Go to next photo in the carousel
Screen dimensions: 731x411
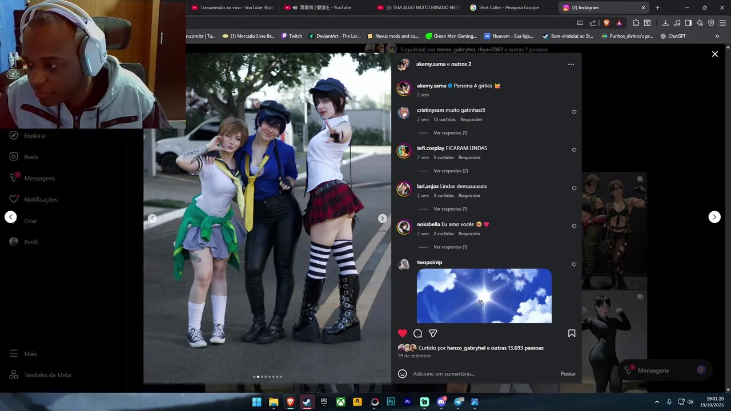click(x=383, y=218)
